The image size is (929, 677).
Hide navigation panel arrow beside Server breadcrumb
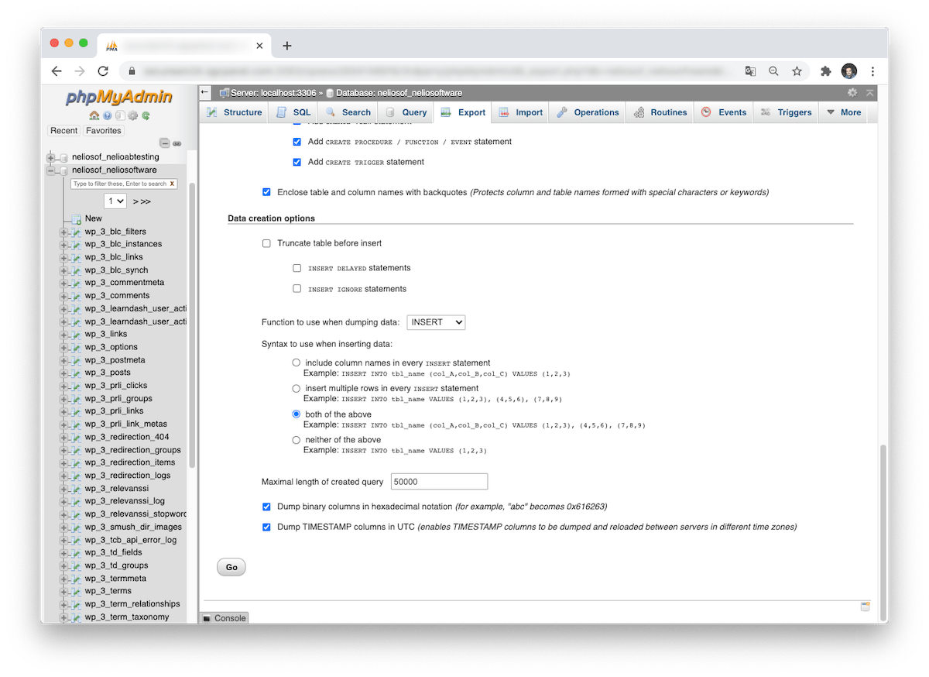(x=205, y=92)
